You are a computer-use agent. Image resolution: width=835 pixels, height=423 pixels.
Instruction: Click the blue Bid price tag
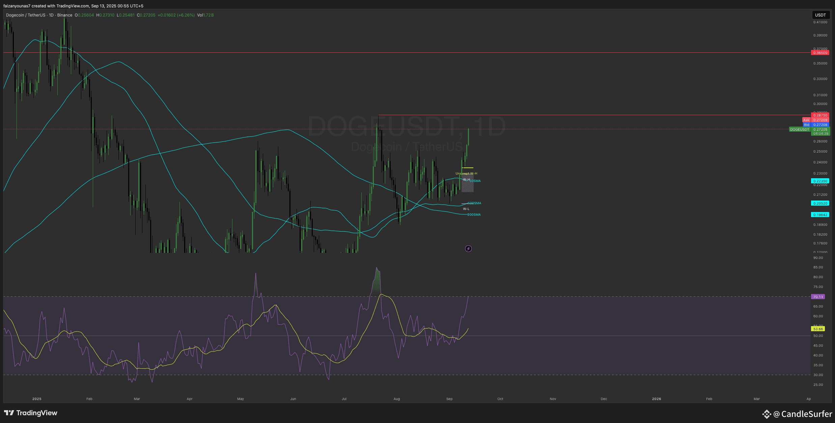(806, 125)
